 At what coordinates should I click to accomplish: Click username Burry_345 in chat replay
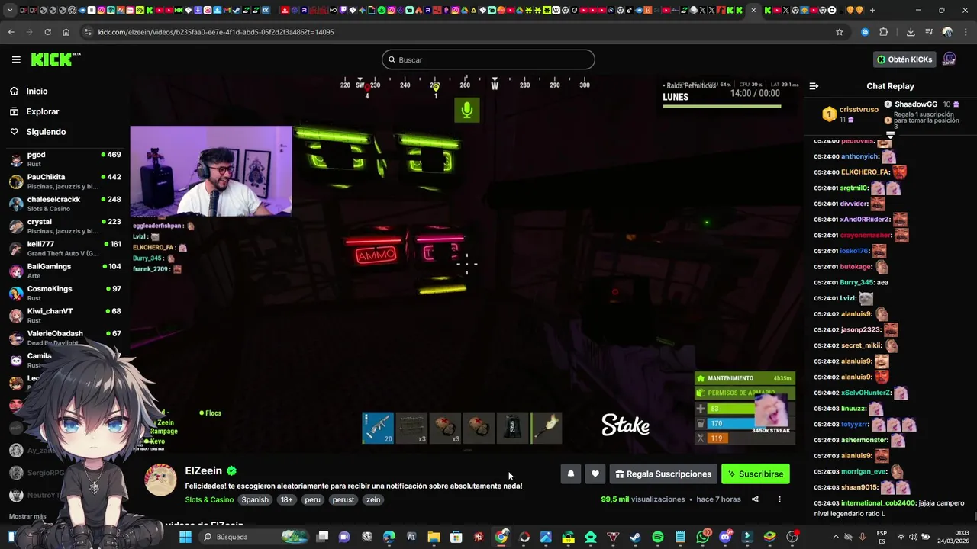pos(857,282)
